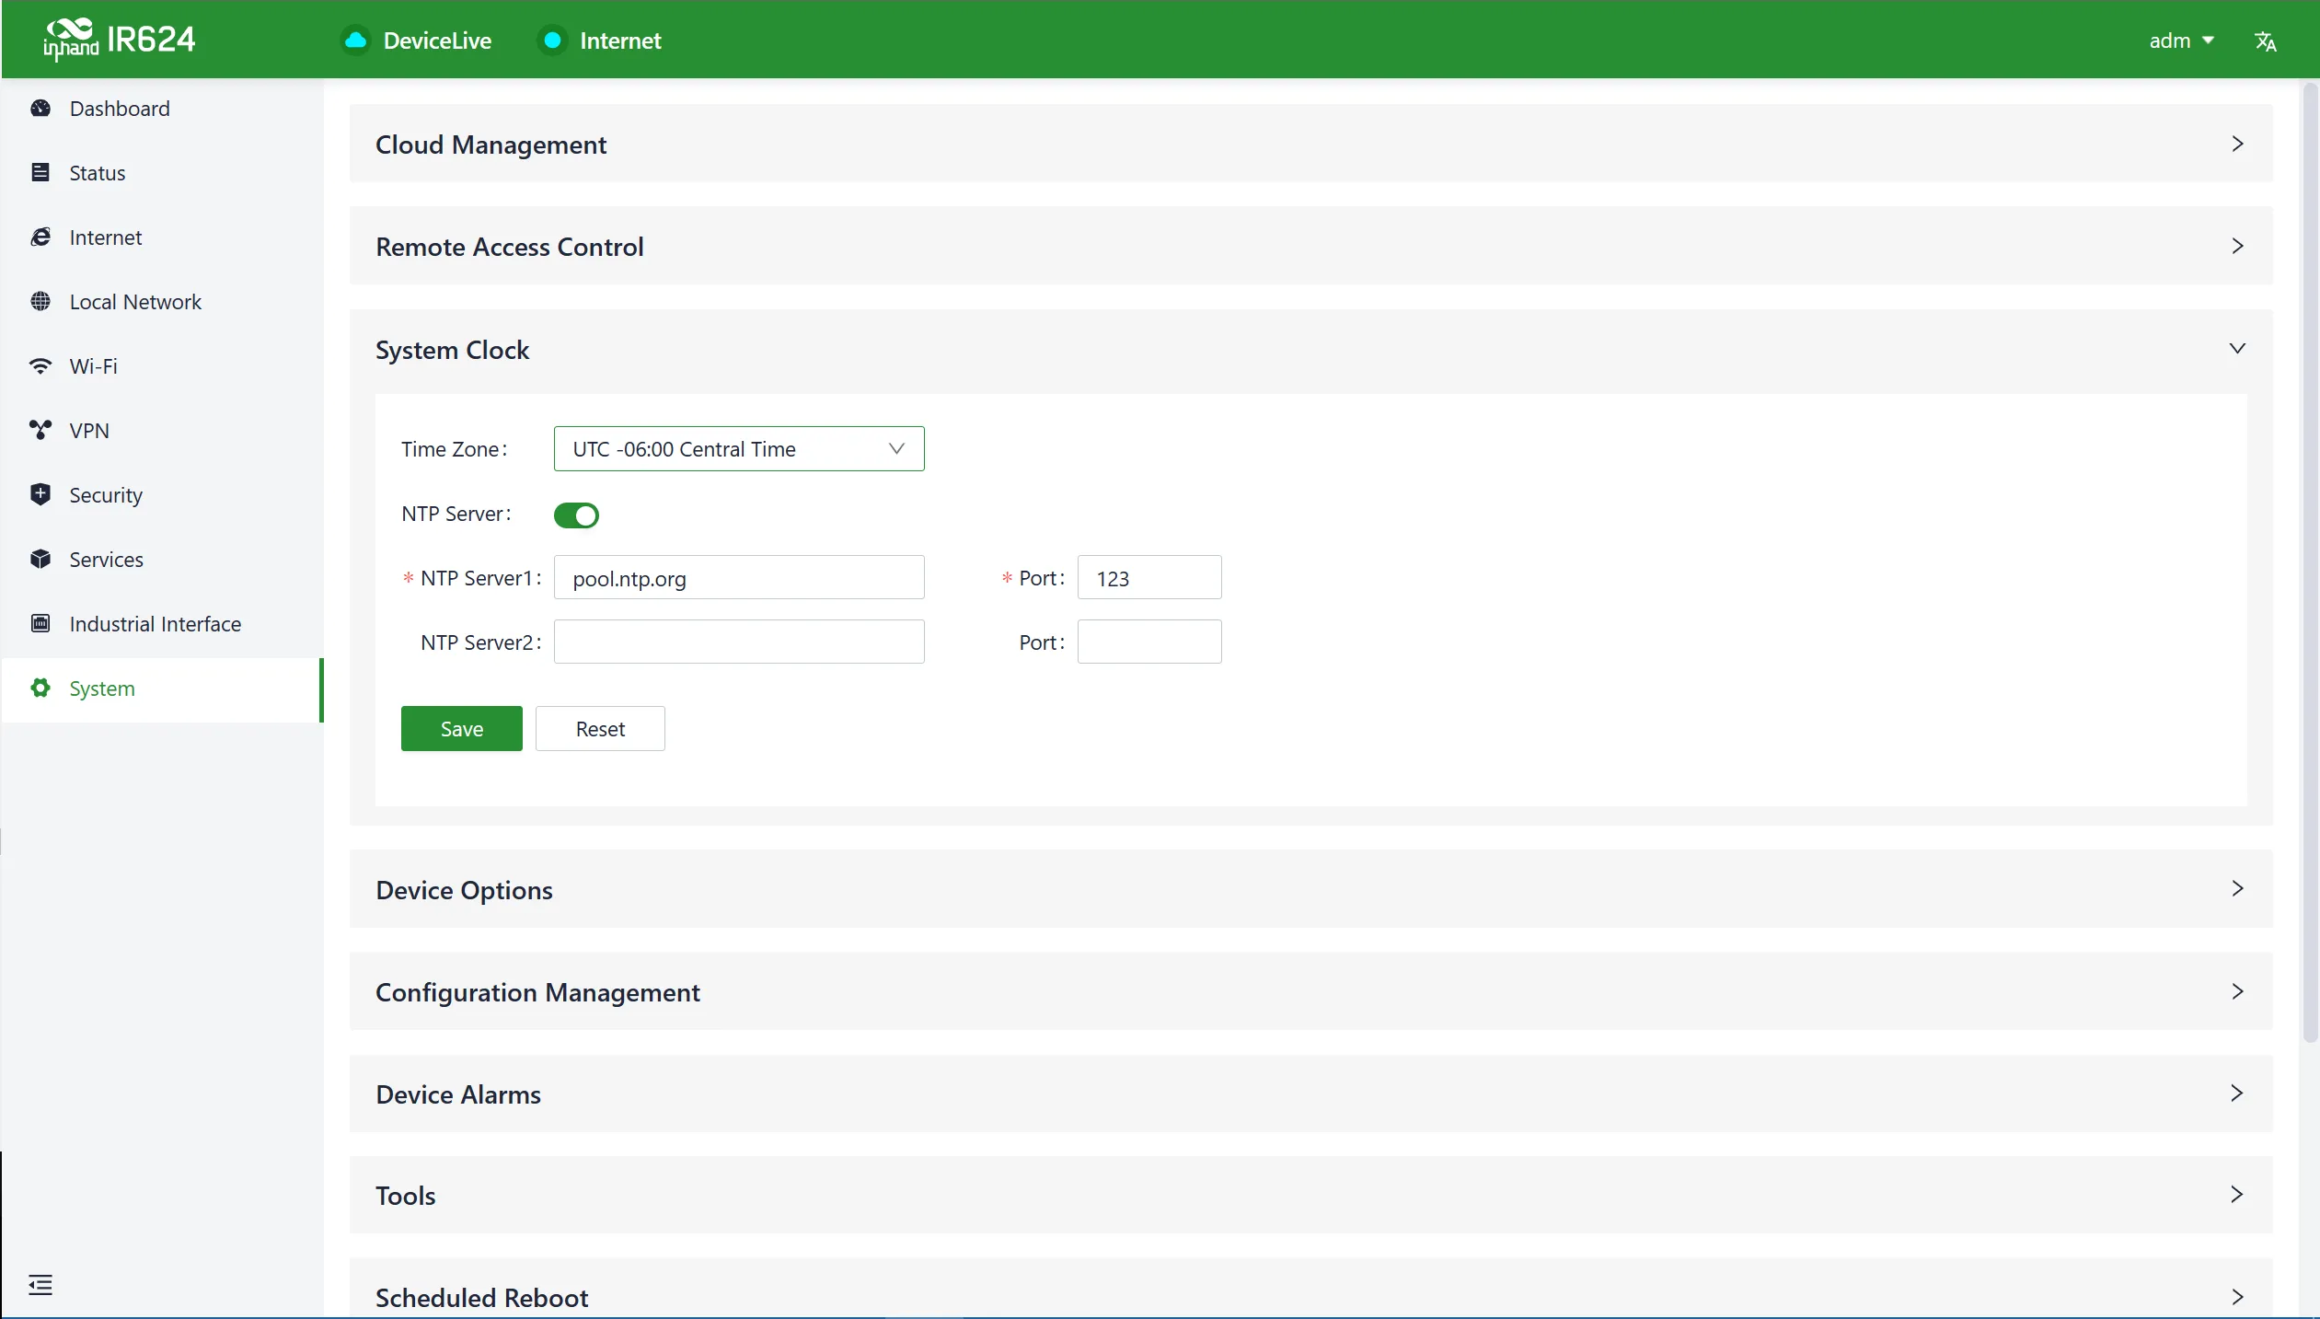
Task: Click the DeviceLive header label
Action: click(437, 40)
